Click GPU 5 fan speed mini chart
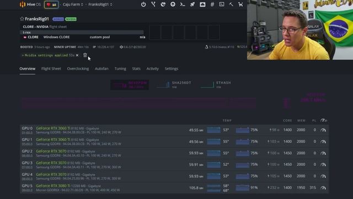This screenshot has width=353, height=199. point(243,188)
